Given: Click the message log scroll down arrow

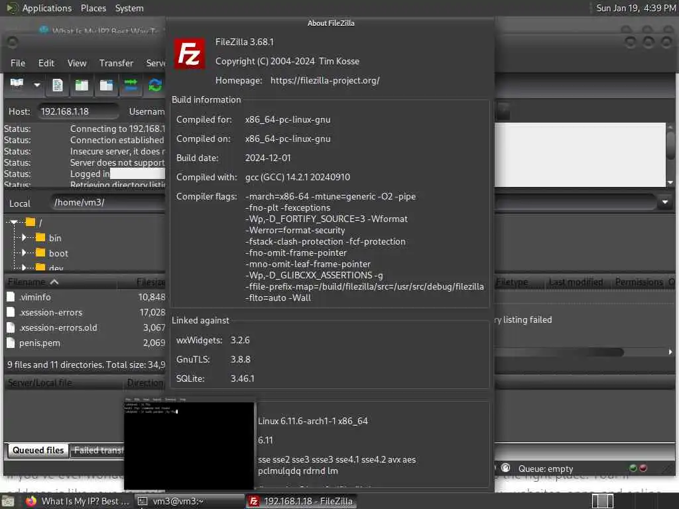Looking at the screenshot, I should tap(670, 182).
